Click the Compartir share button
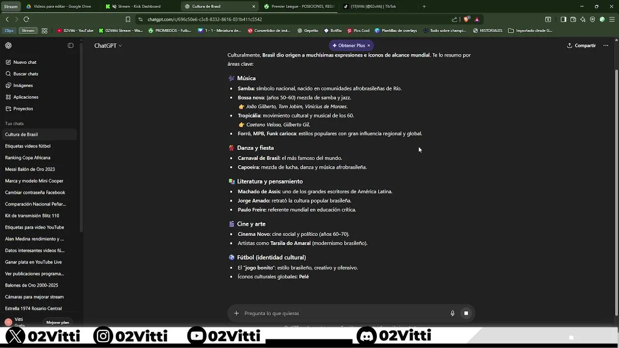 581,45
